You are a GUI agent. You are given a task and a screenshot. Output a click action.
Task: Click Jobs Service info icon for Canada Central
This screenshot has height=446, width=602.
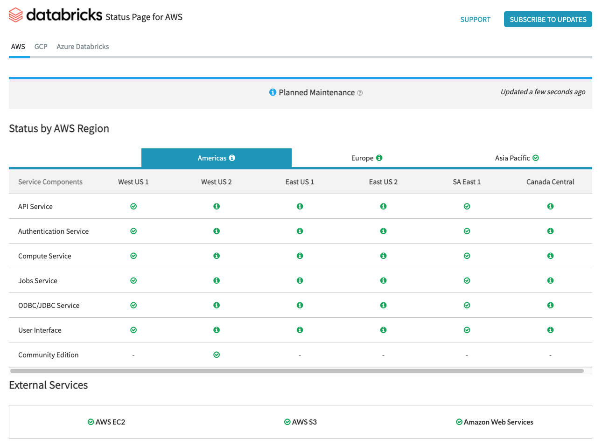(x=550, y=280)
